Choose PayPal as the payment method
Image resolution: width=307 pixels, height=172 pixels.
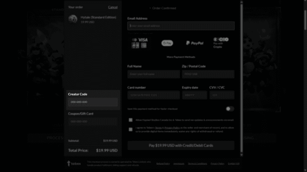[x=195, y=43]
